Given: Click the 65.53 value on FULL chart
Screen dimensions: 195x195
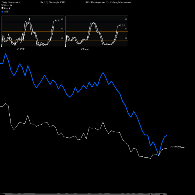Looking at the screenshot, I should (x=122, y=25).
